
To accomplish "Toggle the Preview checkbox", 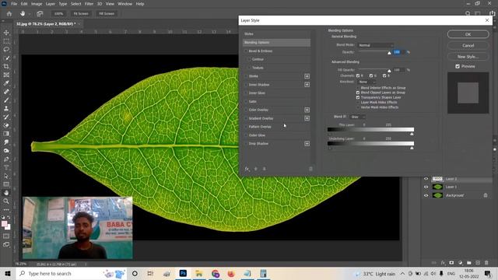I will click(458, 66).
